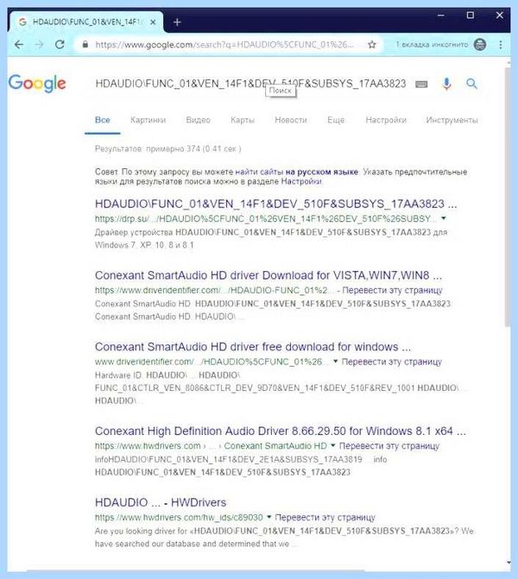The width and height of the screenshot is (518, 579).
Task: Open a new tab with the plus icon
Action: pyautogui.click(x=177, y=22)
